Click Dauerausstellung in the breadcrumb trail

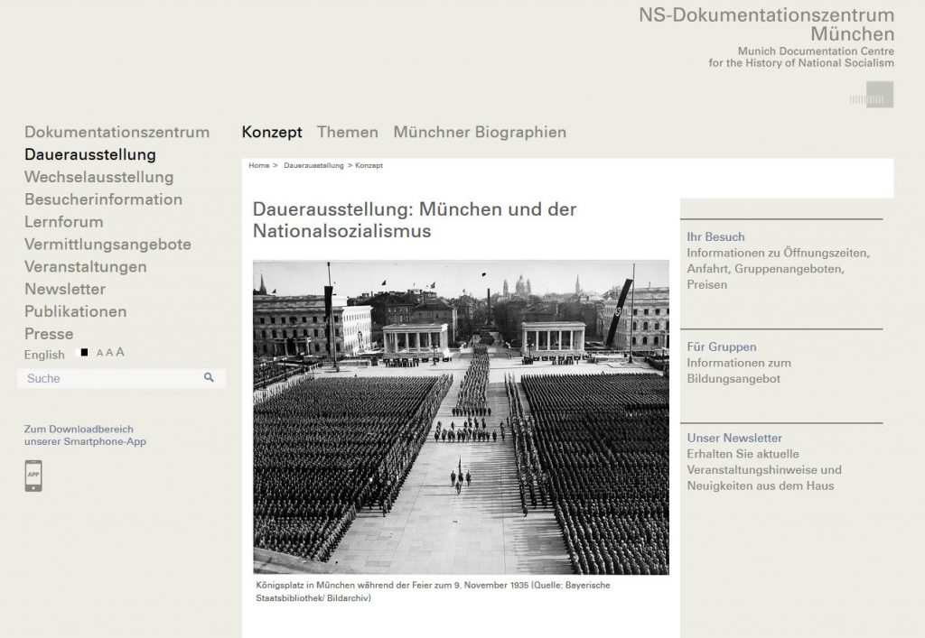(x=313, y=166)
